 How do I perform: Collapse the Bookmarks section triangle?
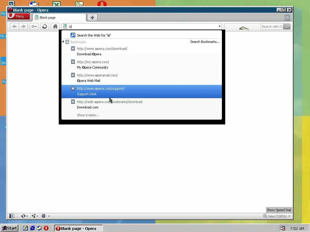click(63, 42)
